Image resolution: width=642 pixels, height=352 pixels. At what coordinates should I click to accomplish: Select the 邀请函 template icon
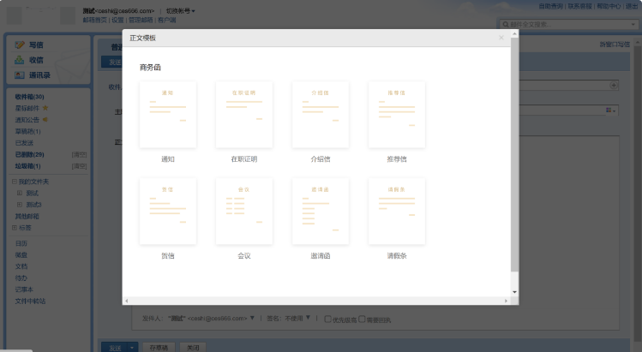point(320,211)
